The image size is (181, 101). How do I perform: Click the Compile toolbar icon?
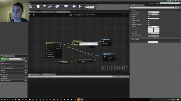point(31,7)
